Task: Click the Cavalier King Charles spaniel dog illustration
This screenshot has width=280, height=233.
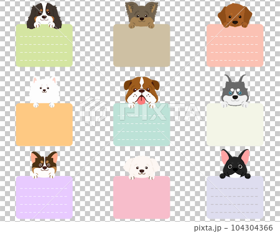Action: click(x=44, y=16)
